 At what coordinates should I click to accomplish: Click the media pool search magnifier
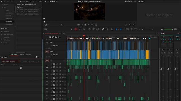(31, 2)
